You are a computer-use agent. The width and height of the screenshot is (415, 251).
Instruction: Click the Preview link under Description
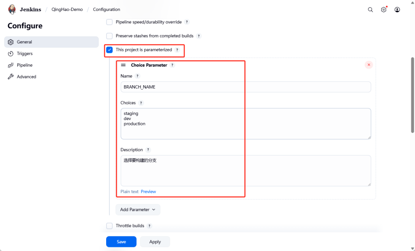coord(148,192)
